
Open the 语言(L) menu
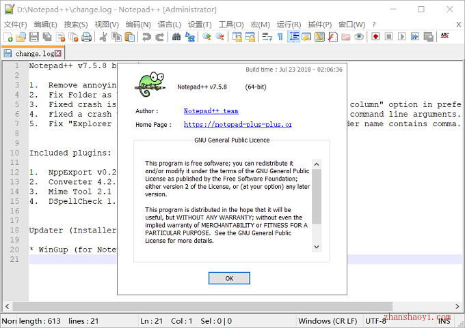pos(170,25)
